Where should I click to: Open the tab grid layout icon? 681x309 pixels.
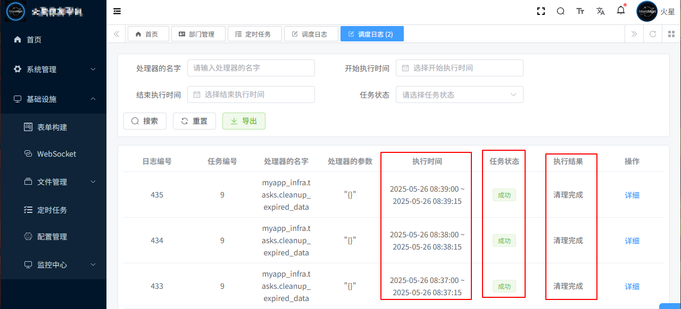pos(671,34)
